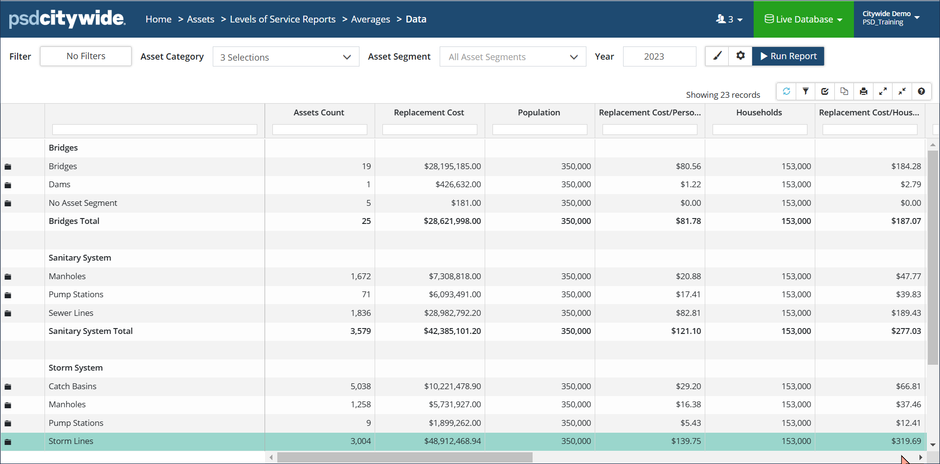
Task: Open help with the question mark icon
Action: (x=921, y=91)
